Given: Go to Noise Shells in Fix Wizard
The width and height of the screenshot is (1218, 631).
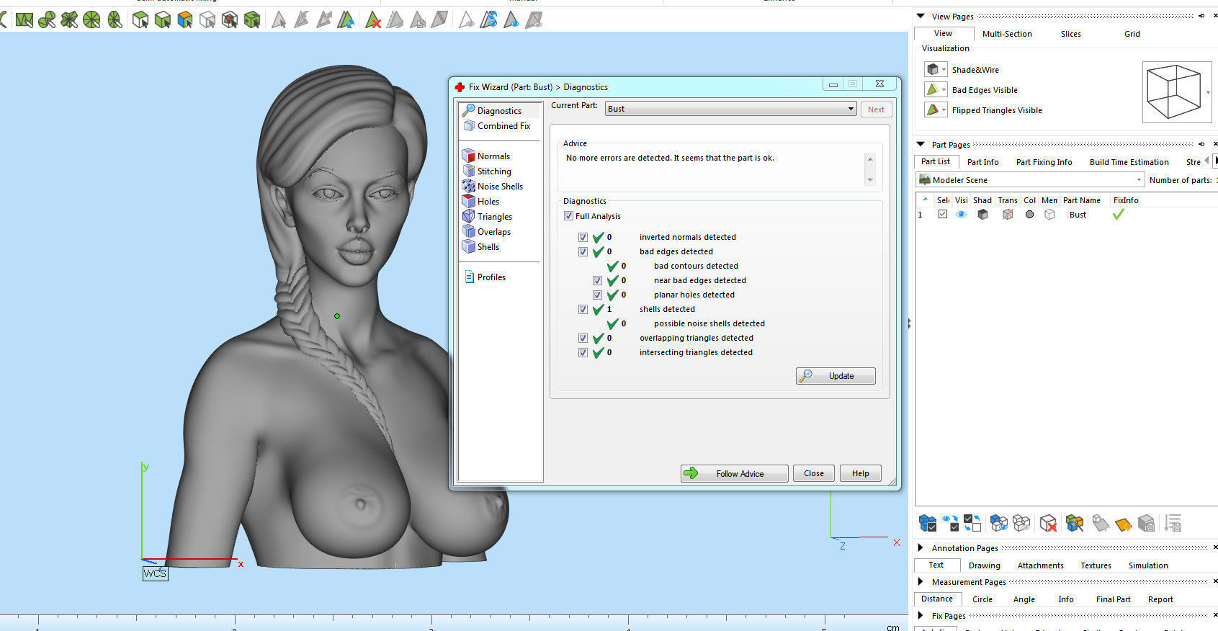Looking at the screenshot, I should tap(500, 187).
